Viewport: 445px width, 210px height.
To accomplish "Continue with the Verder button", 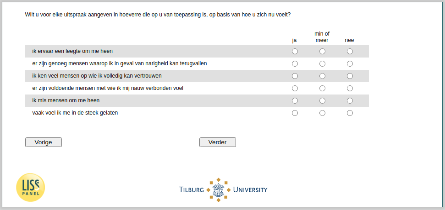I will 218,142.
